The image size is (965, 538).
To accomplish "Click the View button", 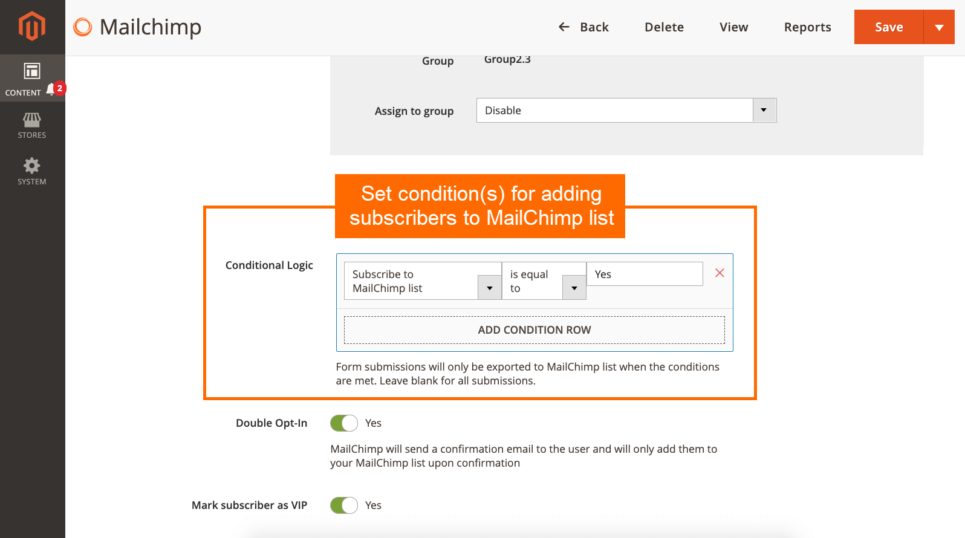I will [x=733, y=27].
